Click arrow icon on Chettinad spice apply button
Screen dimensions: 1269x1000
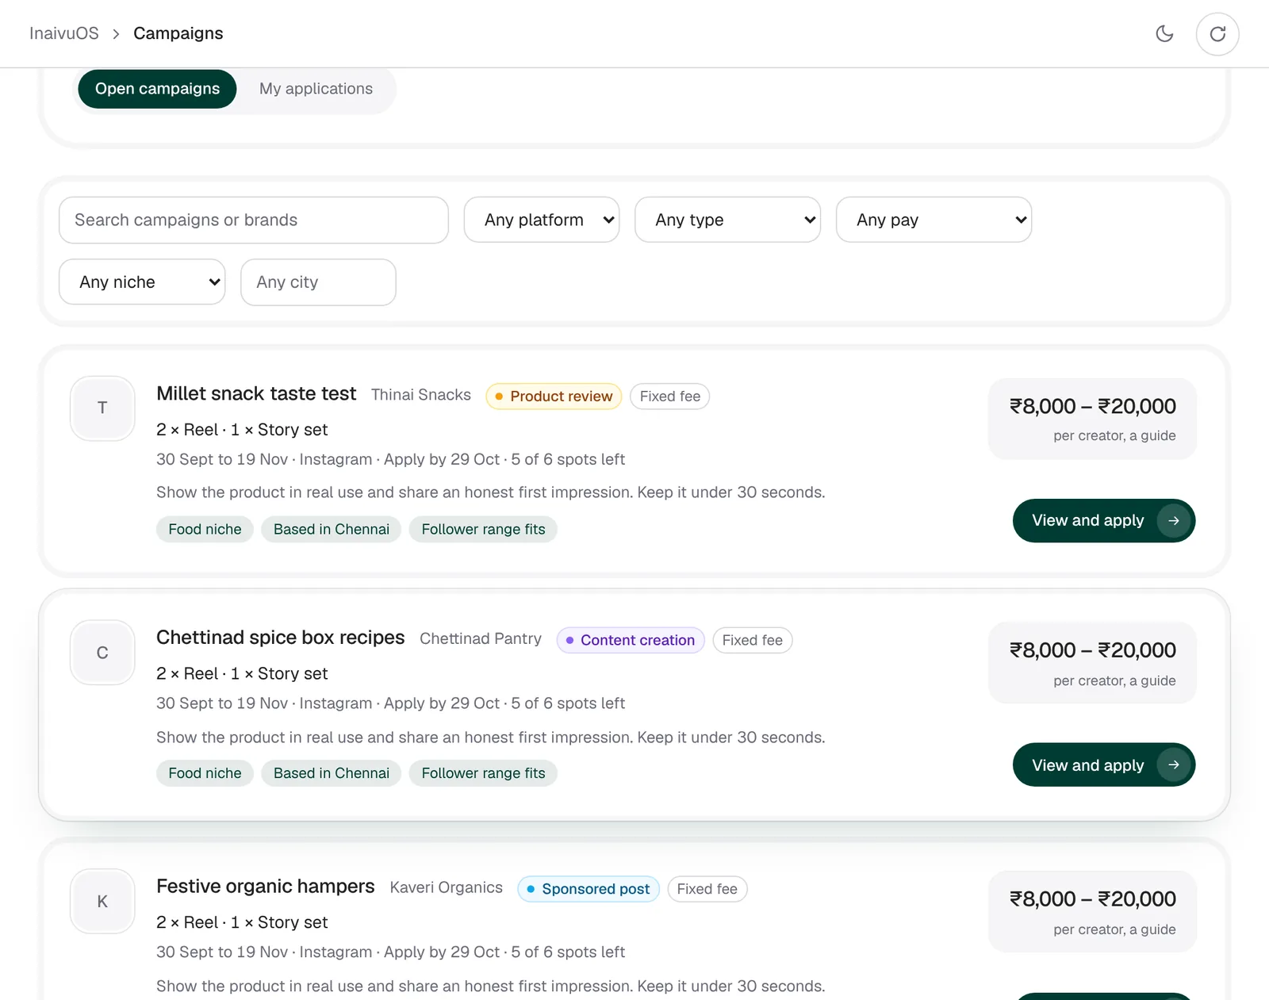pyautogui.click(x=1174, y=764)
